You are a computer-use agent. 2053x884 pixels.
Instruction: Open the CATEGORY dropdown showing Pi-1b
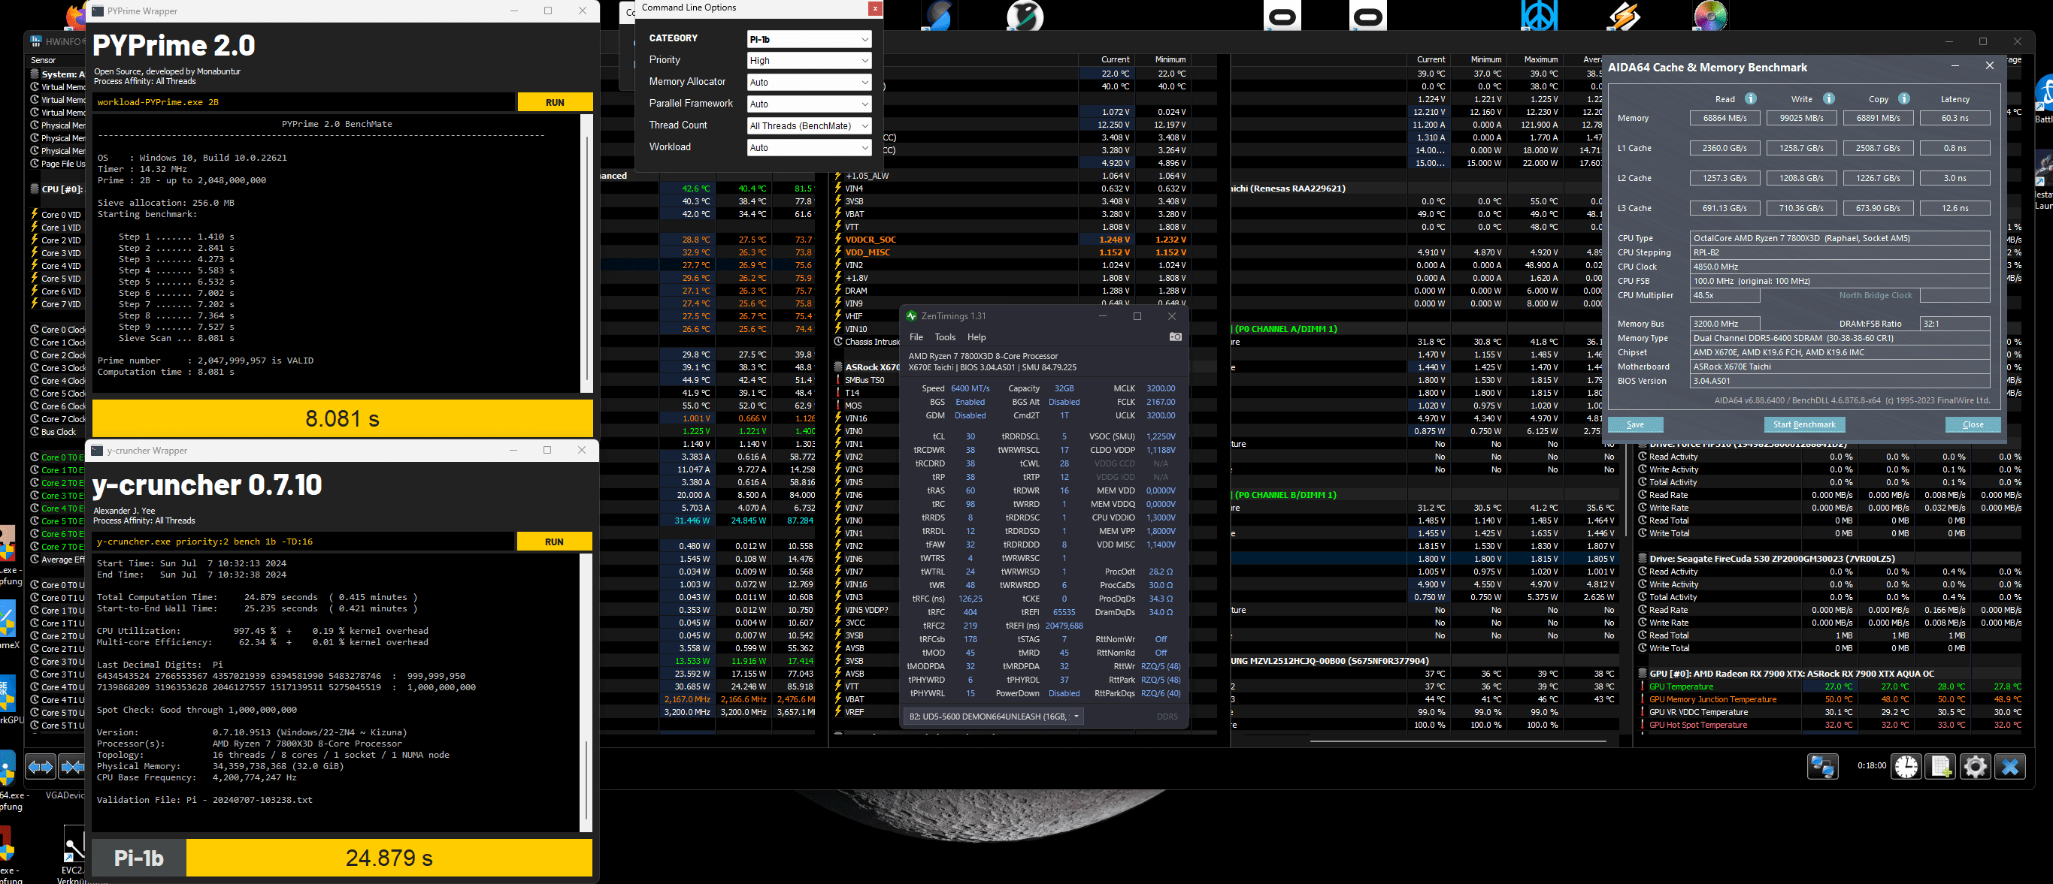(x=808, y=39)
